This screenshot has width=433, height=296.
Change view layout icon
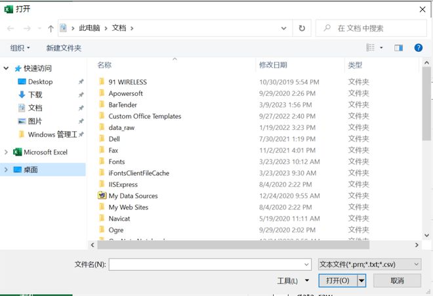click(x=370, y=47)
